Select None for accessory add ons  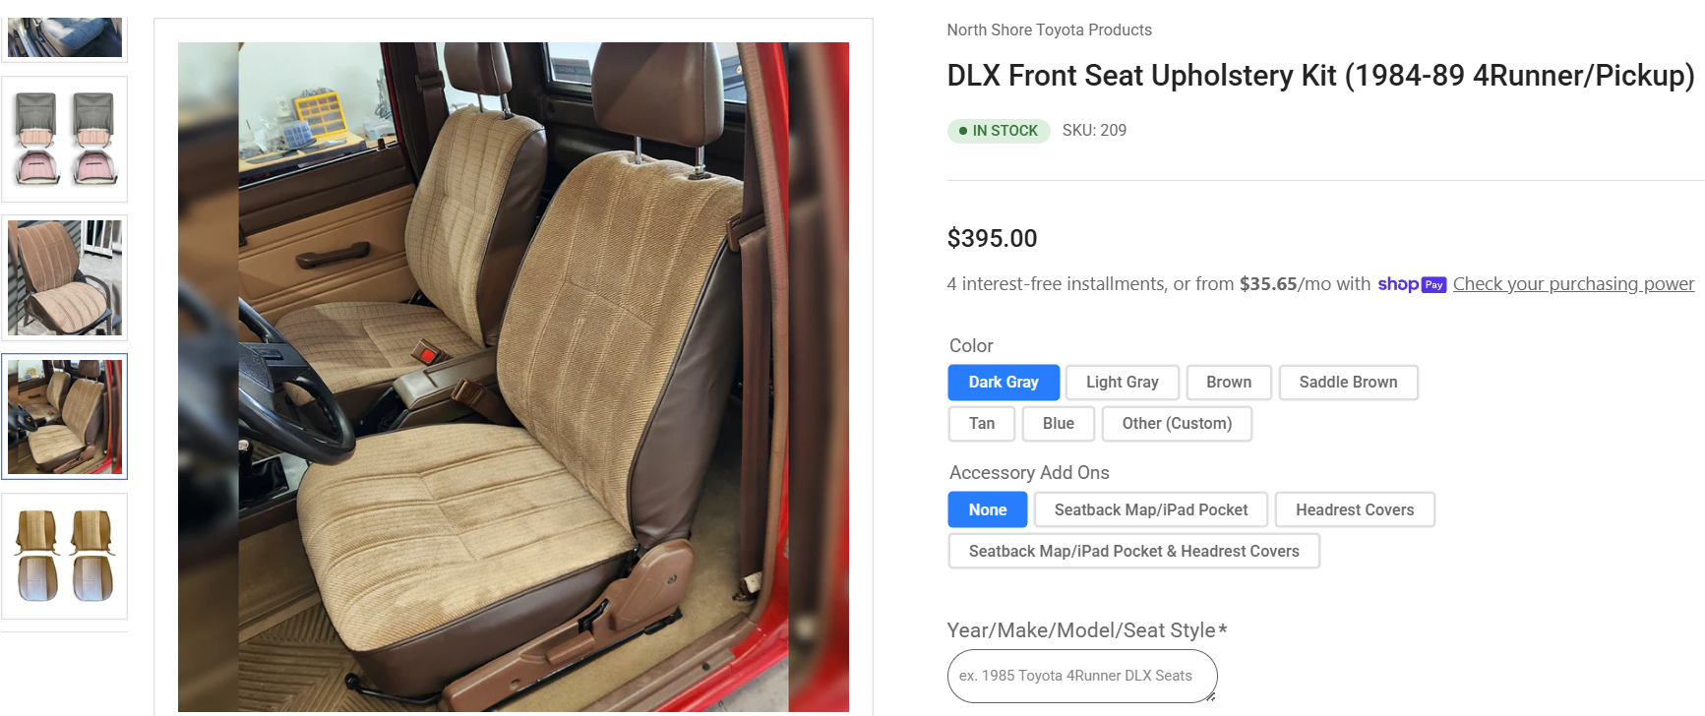pos(988,509)
